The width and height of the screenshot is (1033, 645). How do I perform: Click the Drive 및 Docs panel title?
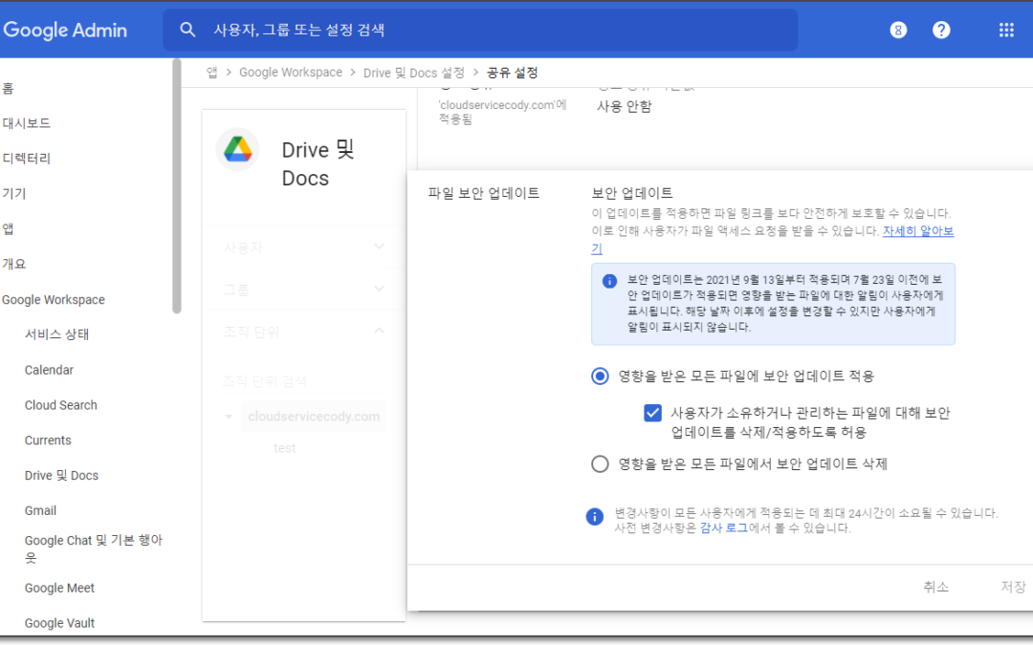coord(318,164)
